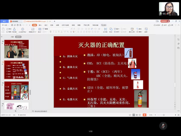The width and height of the screenshot is (181, 136).
Task: Switch to slide sorter grid view icon
Action: click(x=137, y=115)
